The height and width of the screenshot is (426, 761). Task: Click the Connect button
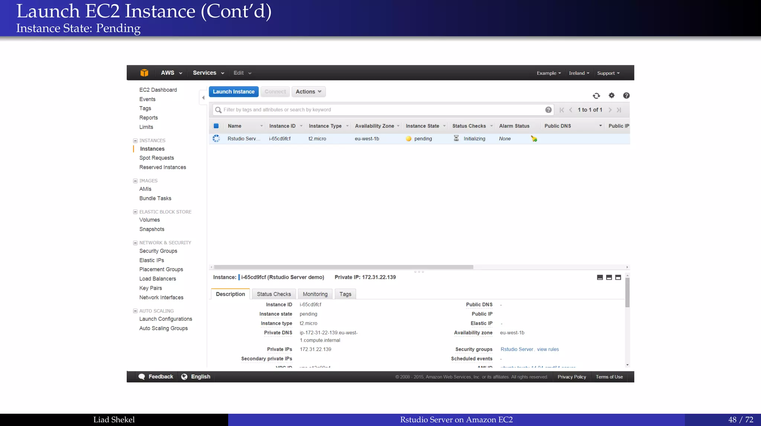[275, 92]
